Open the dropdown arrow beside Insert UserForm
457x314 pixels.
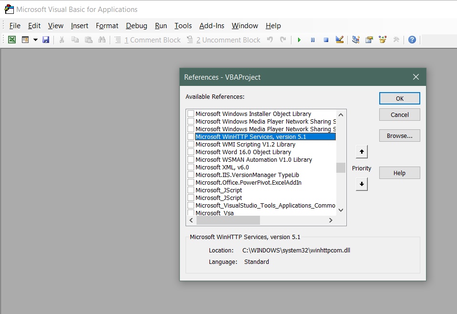[35, 40]
